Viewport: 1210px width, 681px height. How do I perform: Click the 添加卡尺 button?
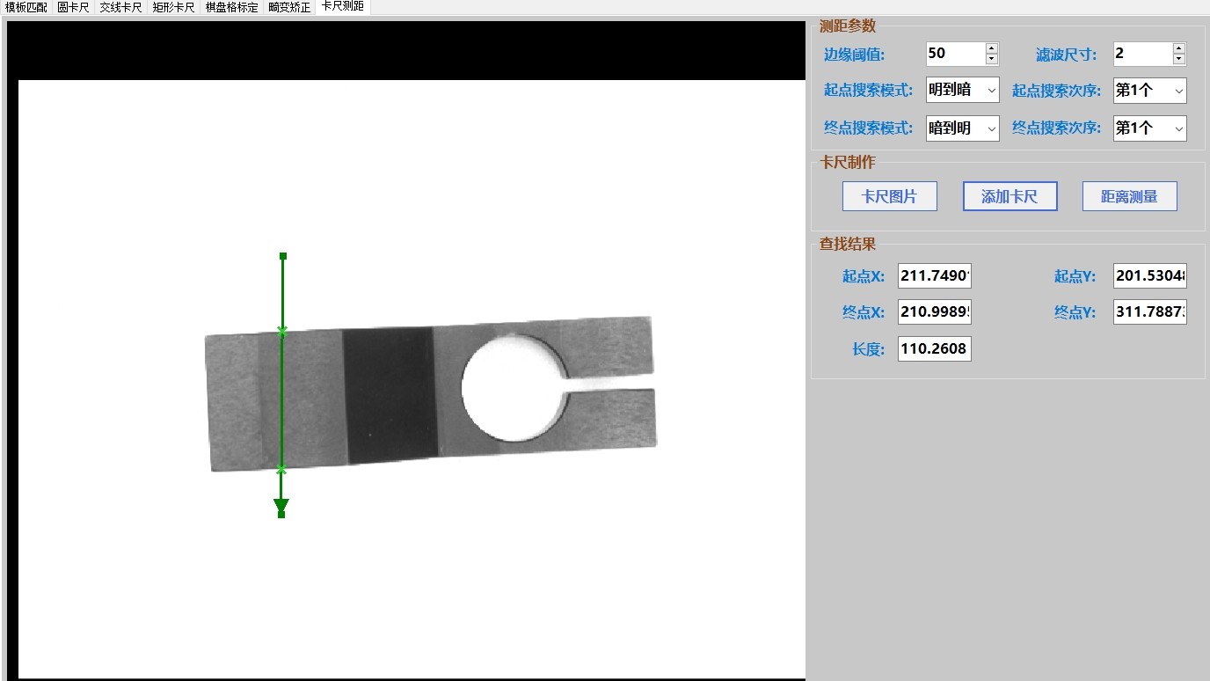(x=1010, y=196)
